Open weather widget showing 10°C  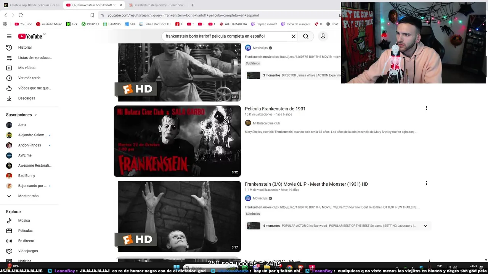(x=13, y=266)
